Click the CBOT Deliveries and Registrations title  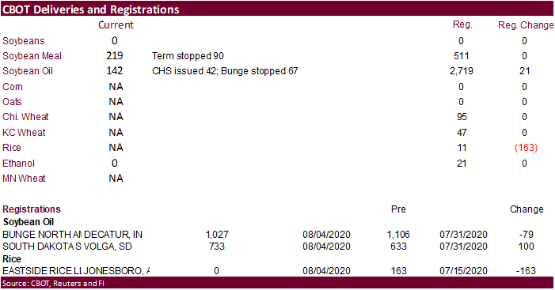tap(91, 9)
